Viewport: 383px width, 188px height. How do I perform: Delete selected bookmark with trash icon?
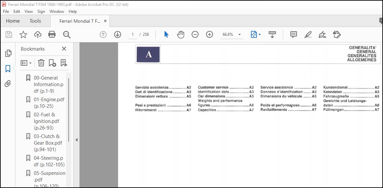pos(41,63)
